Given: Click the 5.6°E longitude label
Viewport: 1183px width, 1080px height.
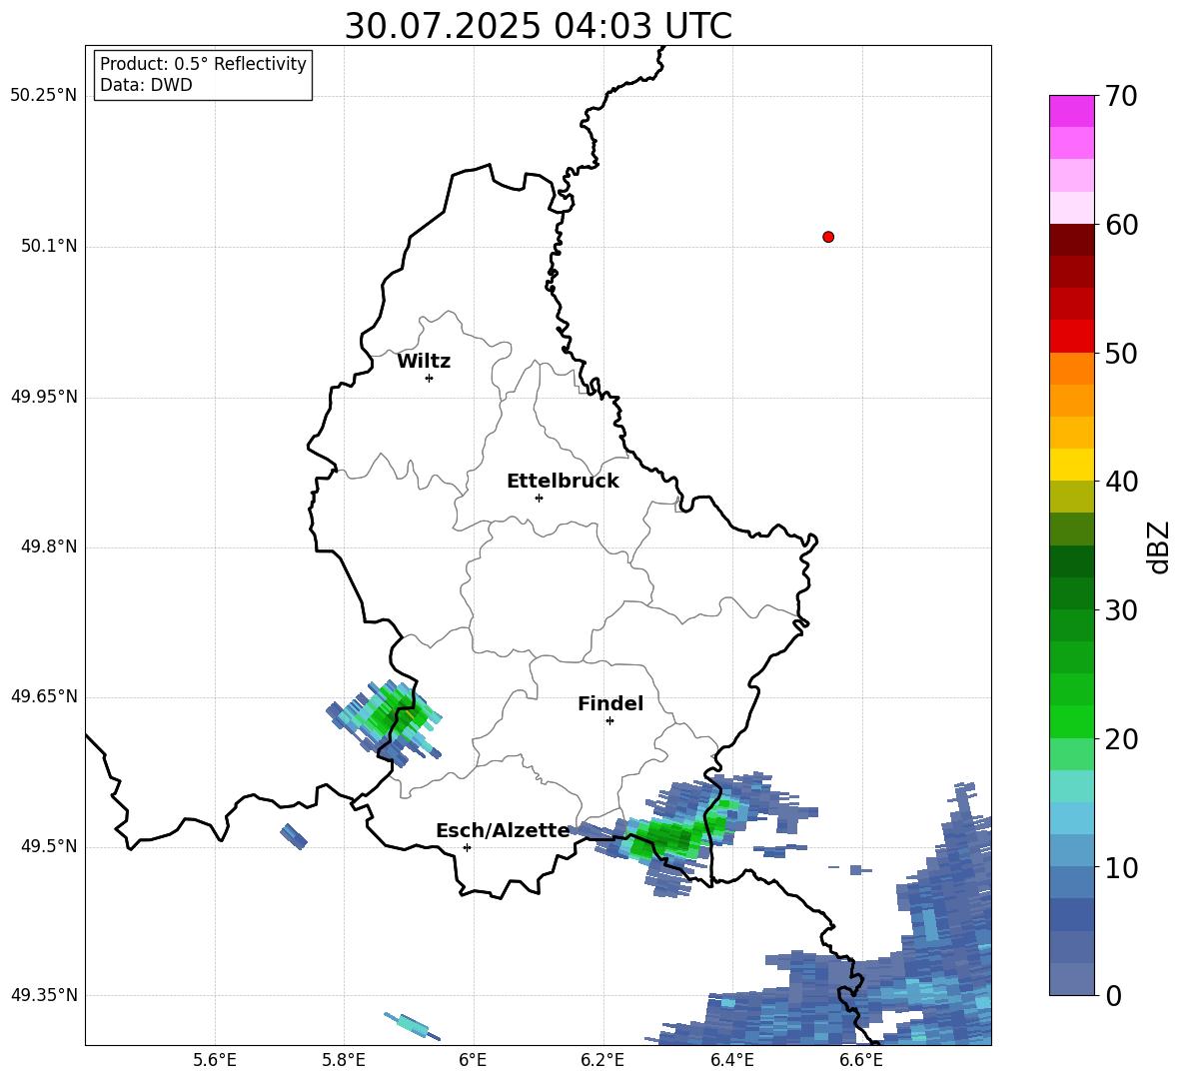Looking at the screenshot, I should 215,1060.
